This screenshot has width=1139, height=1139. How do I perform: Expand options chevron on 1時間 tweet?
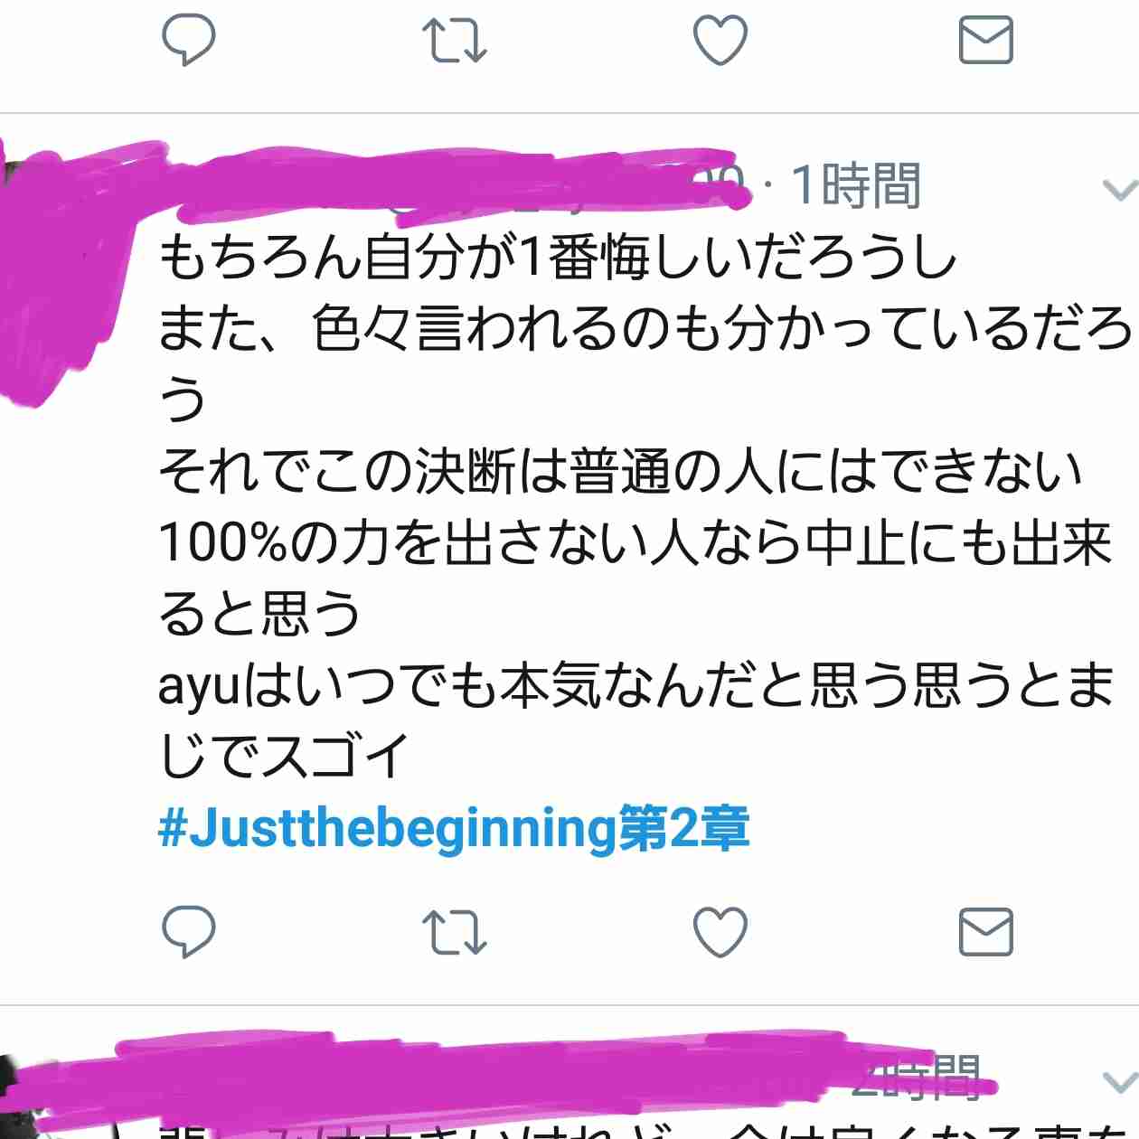click(1120, 190)
